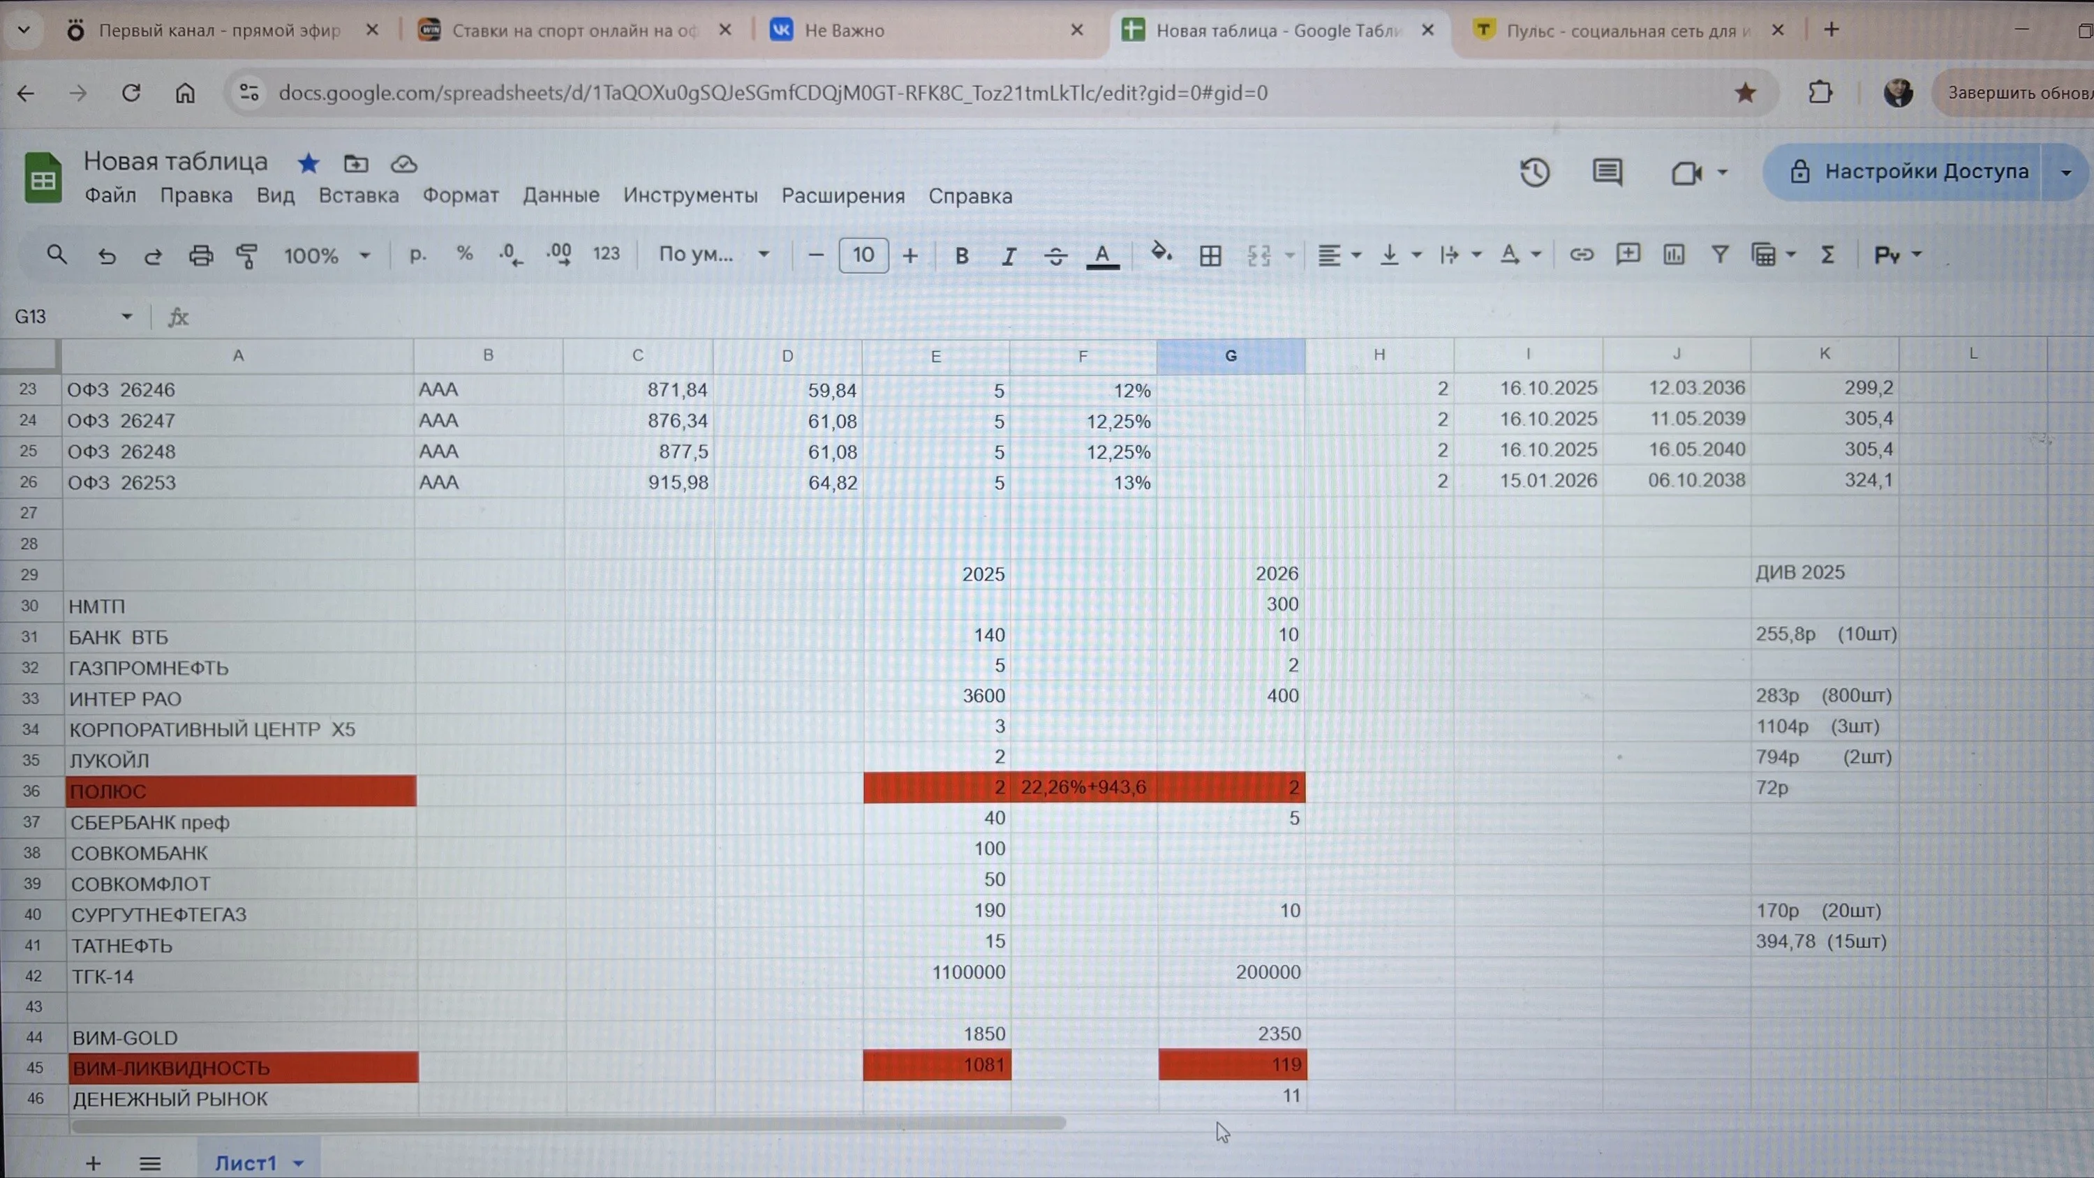Insert a comment from the toolbar
Image resolution: width=2094 pixels, height=1178 pixels.
tap(1628, 255)
